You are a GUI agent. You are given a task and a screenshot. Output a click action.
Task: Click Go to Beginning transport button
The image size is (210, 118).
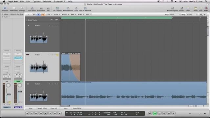tap(27, 113)
